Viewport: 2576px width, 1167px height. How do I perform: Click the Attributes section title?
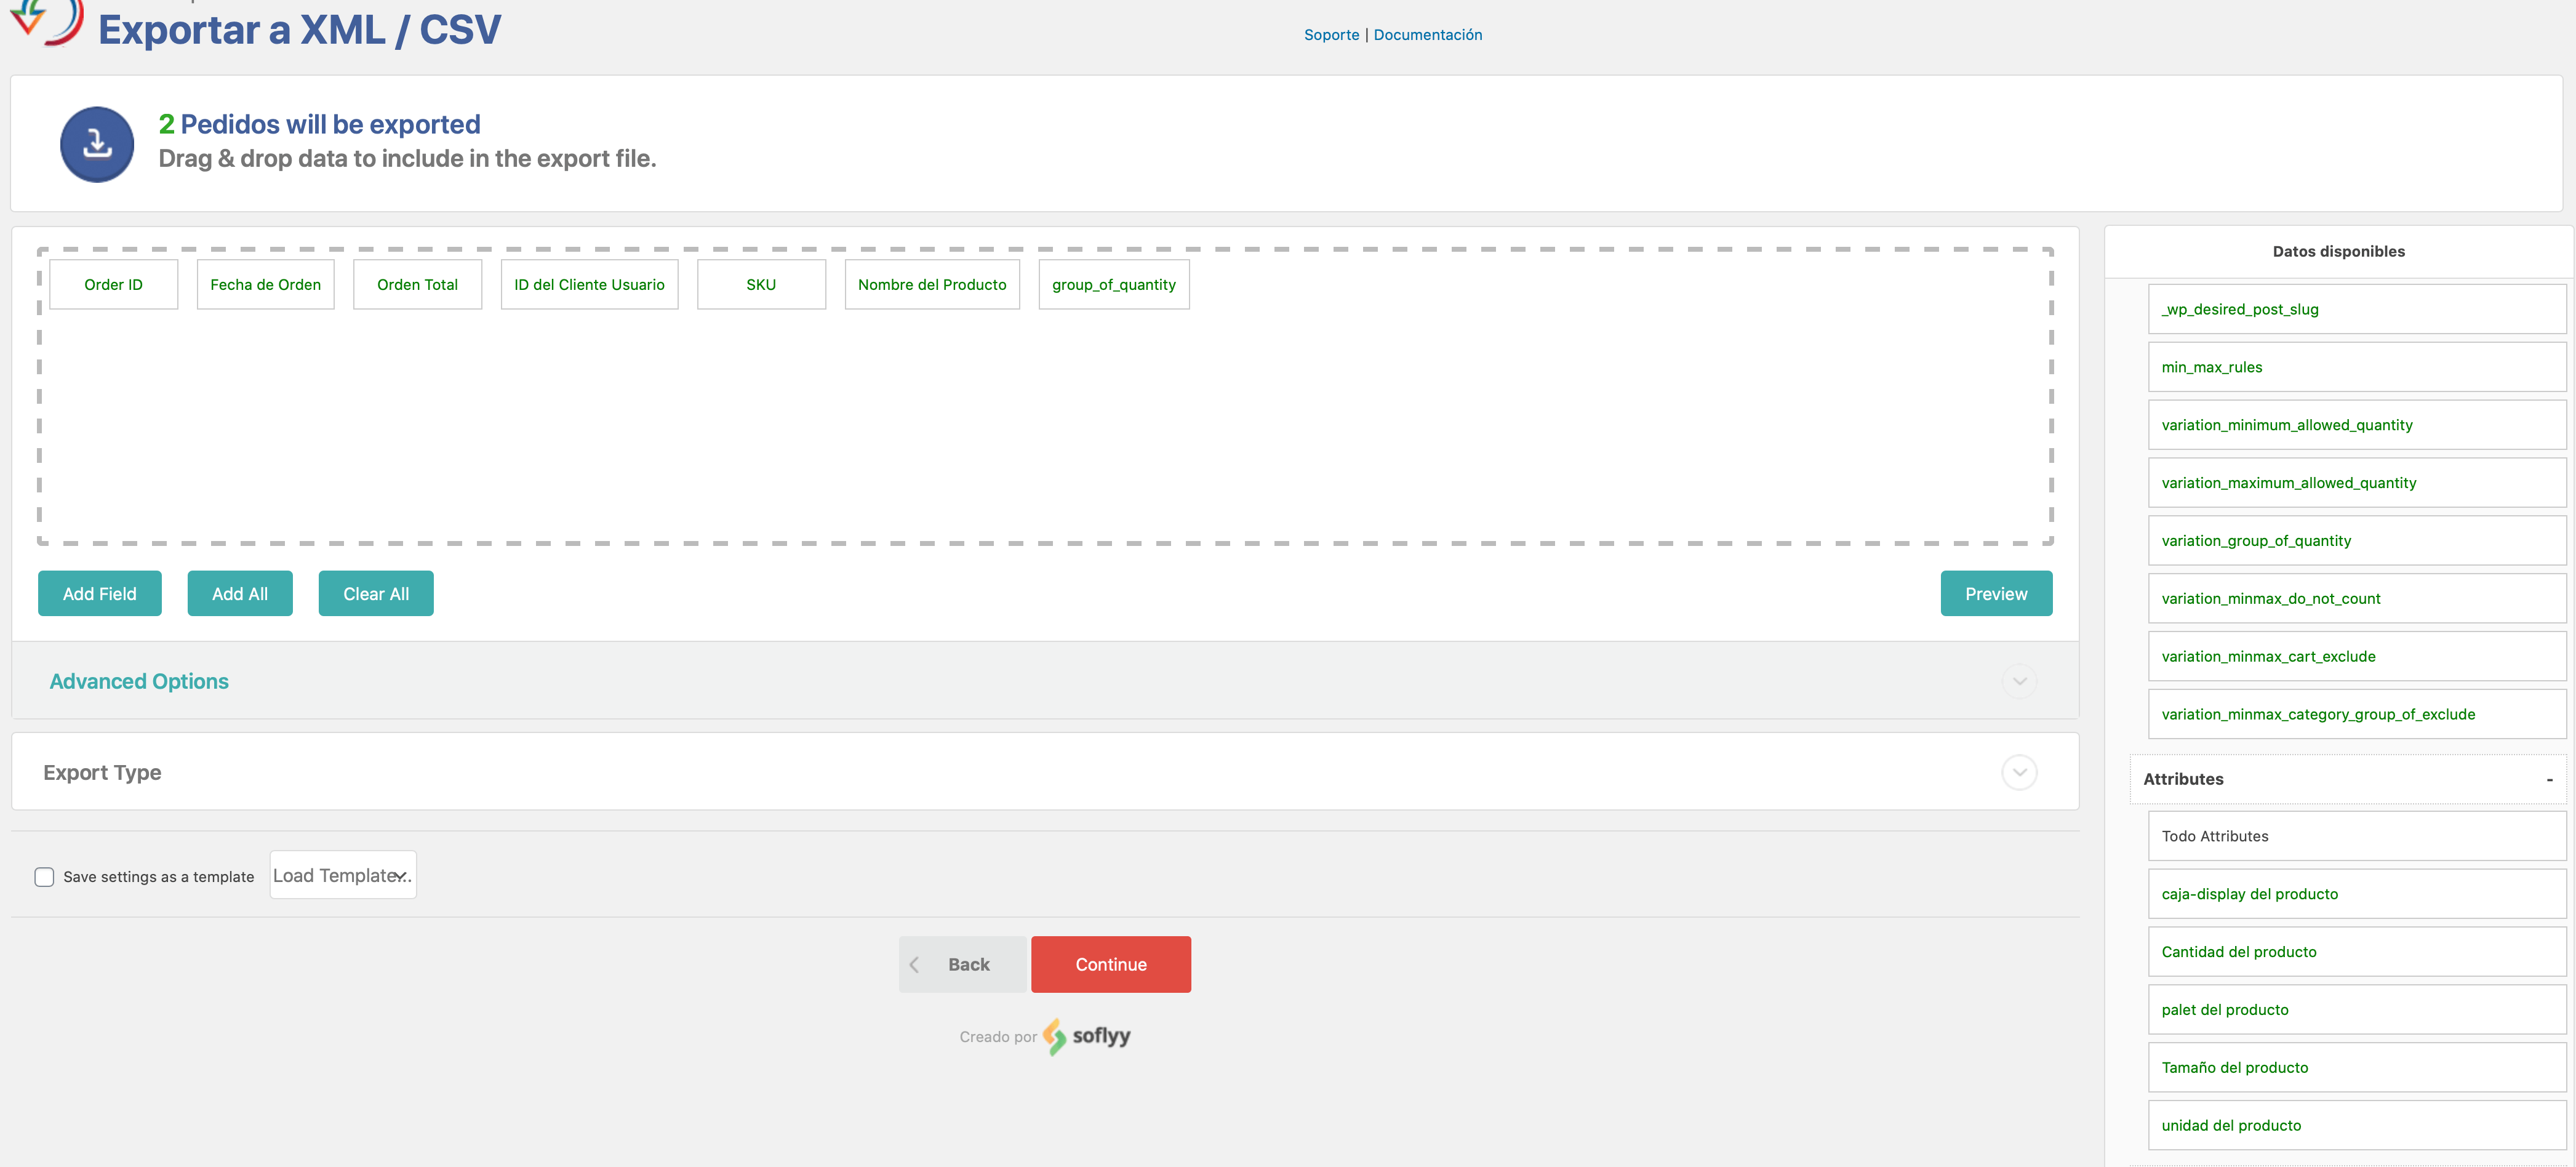tap(2183, 779)
